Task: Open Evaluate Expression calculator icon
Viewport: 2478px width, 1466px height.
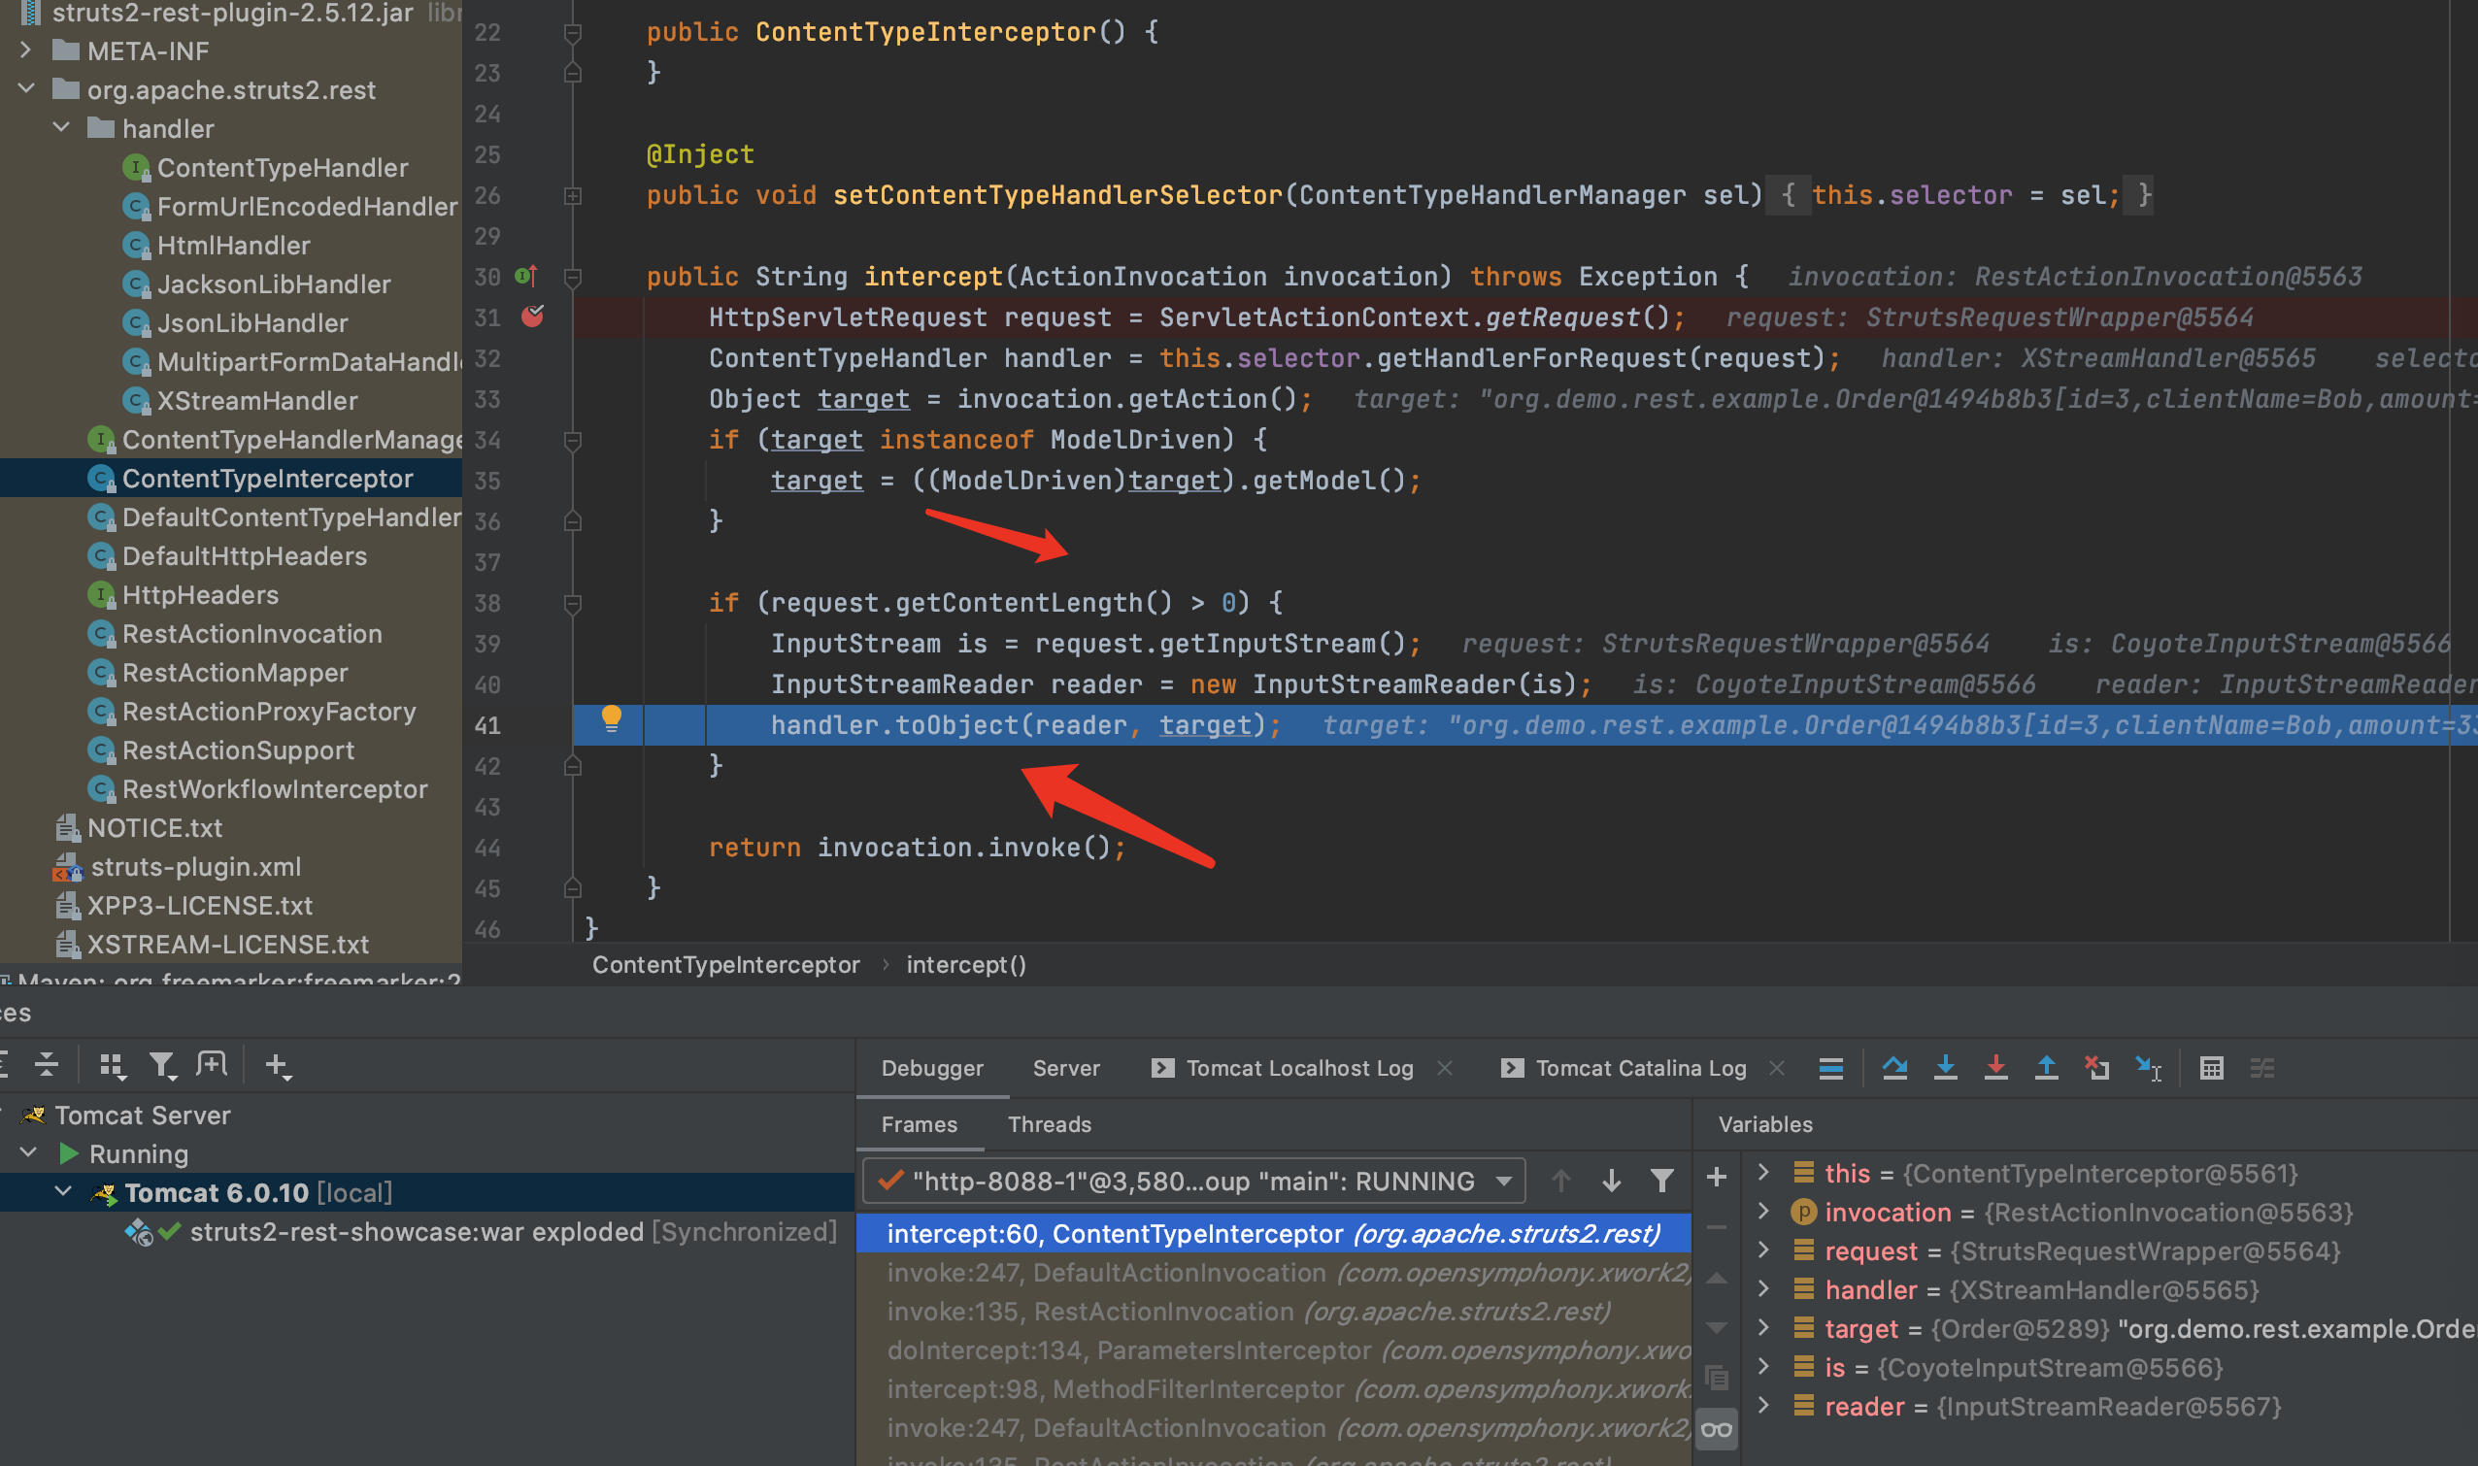Action: (x=2212, y=1068)
